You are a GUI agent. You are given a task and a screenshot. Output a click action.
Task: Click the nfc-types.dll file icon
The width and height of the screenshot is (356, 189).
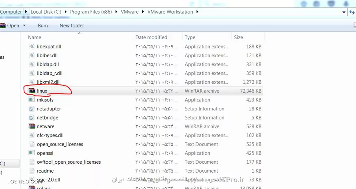click(x=32, y=135)
